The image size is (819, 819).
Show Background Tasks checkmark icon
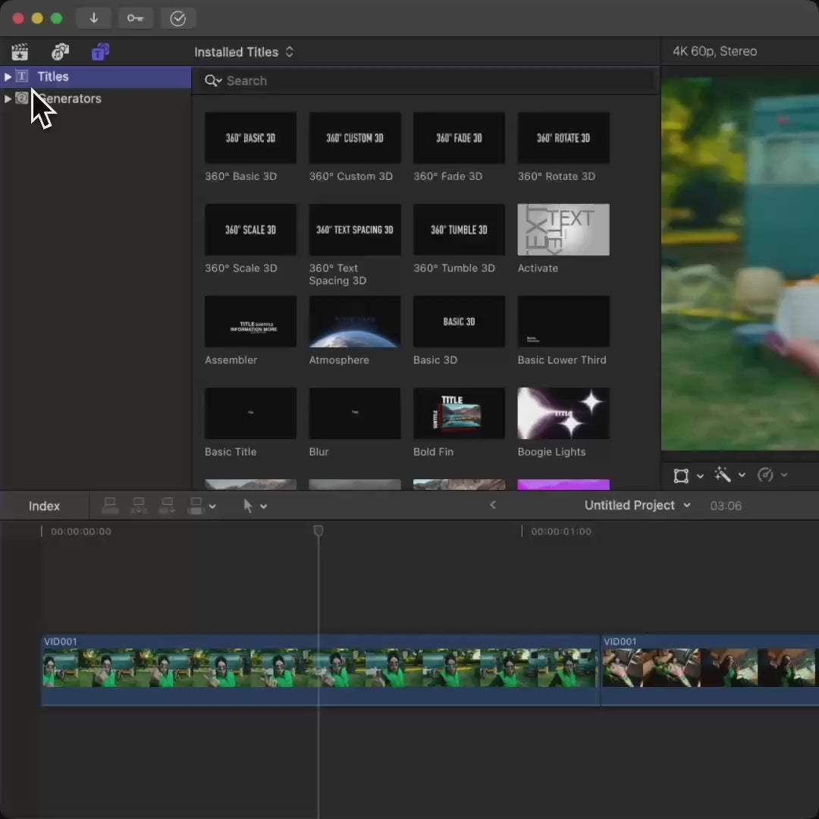[178, 18]
